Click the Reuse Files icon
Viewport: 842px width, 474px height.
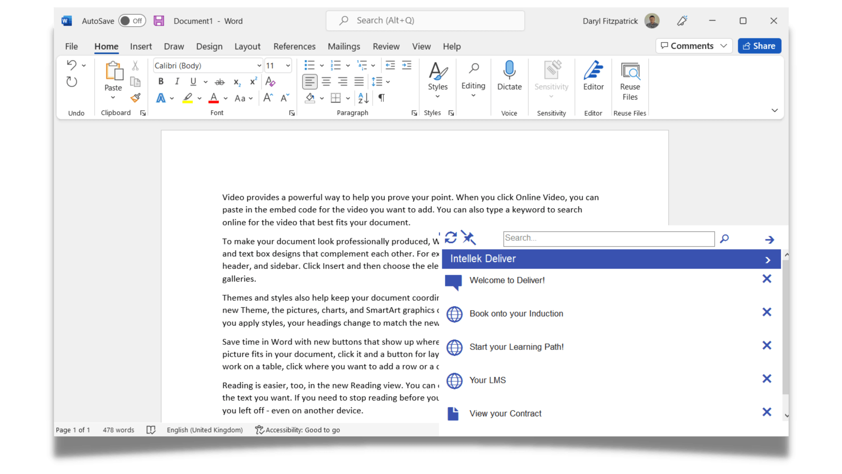pyautogui.click(x=630, y=71)
